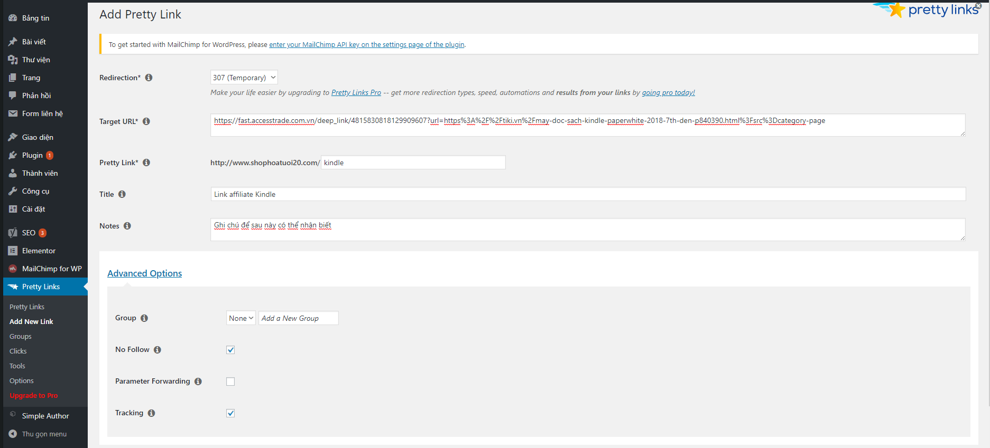The height and width of the screenshot is (448, 990).
Task: Click the pretty links logo at top right
Action: coord(927,9)
